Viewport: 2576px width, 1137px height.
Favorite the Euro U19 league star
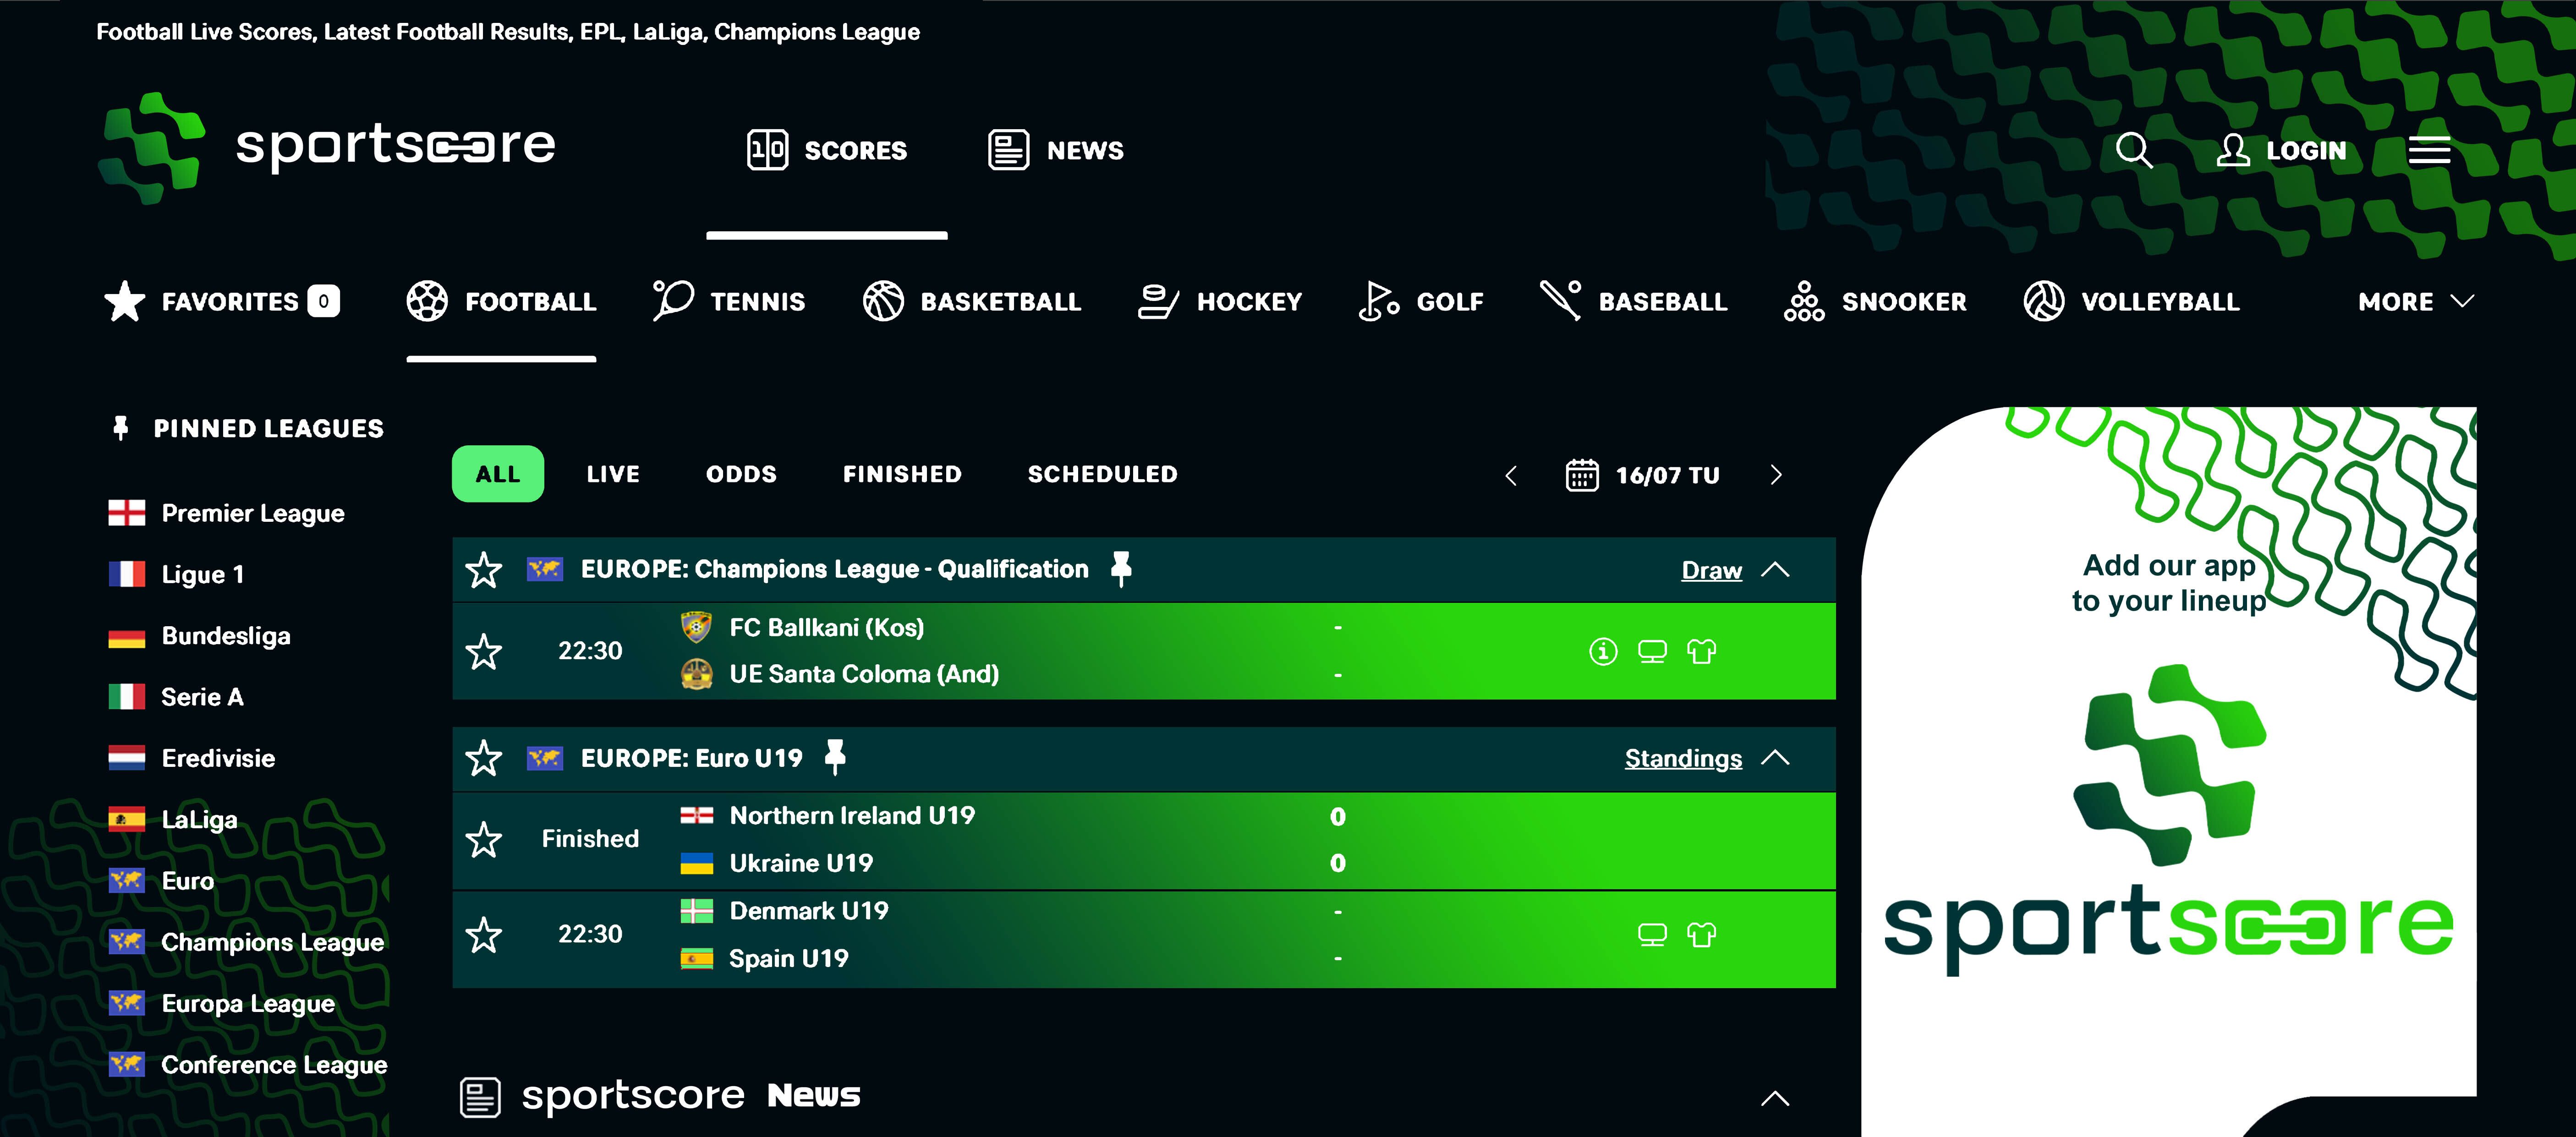484,758
